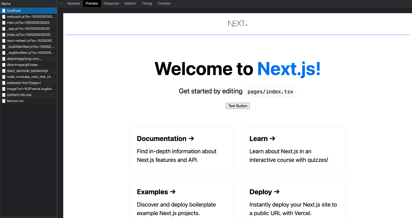This screenshot has width=412, height=218.
Task: Select the data:image/gif;base request row
Action: (29, 65)
